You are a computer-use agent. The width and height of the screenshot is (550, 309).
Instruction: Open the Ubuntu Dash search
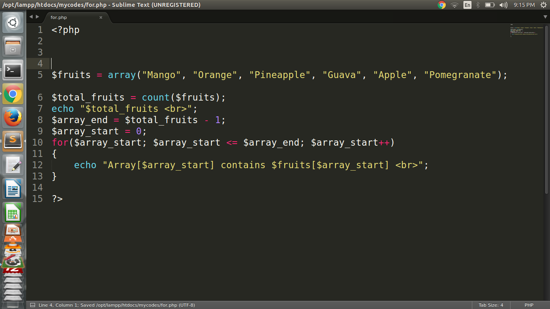(13, 22)
